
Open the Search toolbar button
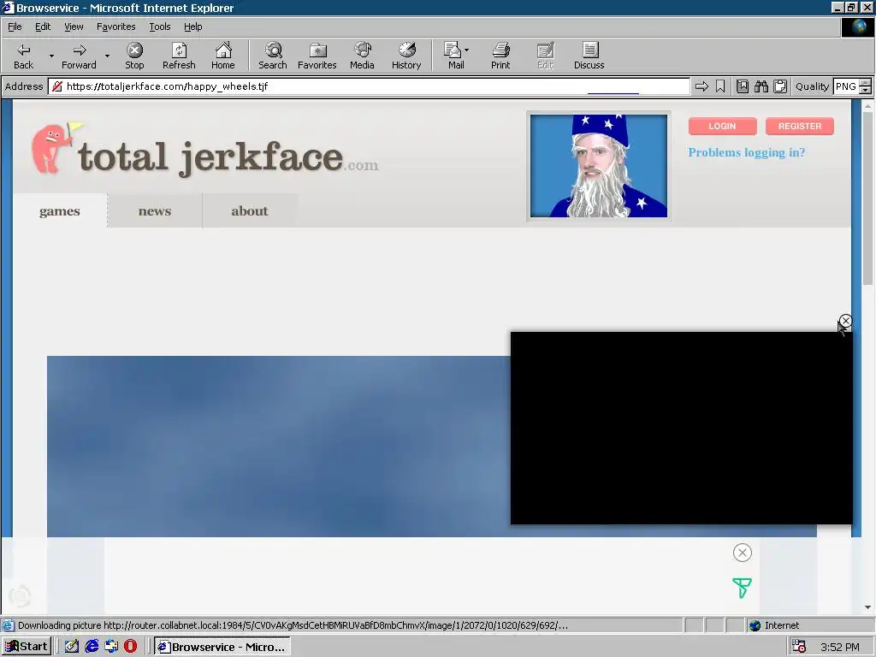click(273, 56)
